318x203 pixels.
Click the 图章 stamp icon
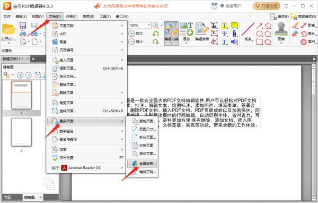coord(281,30)
